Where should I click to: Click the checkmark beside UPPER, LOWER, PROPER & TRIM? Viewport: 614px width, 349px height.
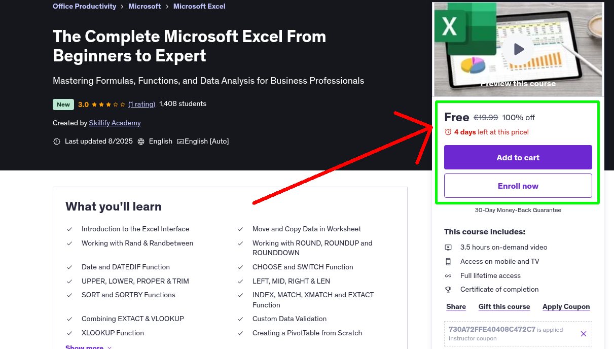click(69, 282)
